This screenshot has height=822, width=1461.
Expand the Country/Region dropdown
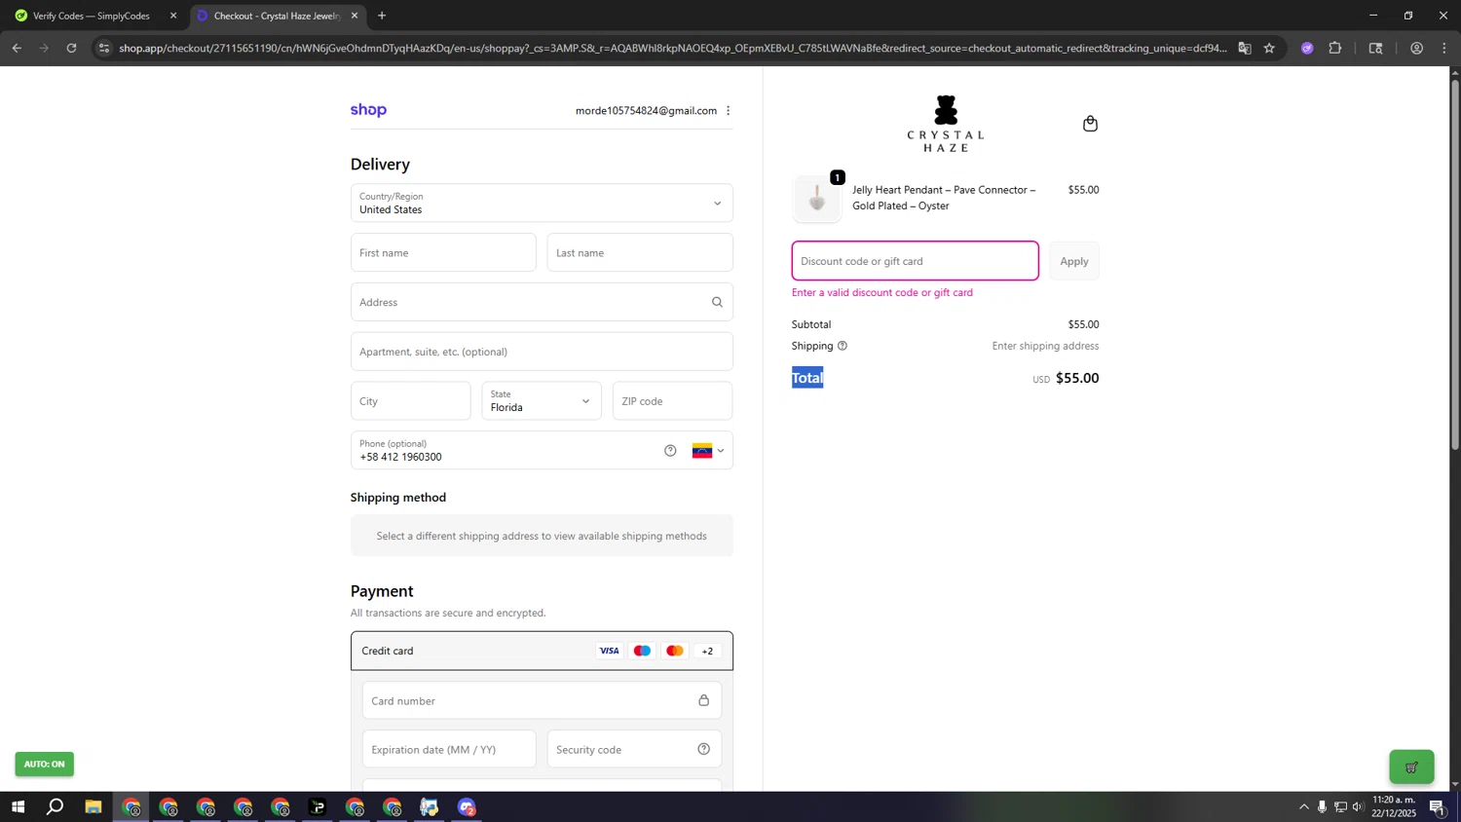click(x=542, y=203)
